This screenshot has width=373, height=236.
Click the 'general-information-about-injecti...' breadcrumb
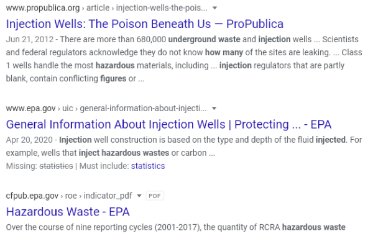pos(143,109)
